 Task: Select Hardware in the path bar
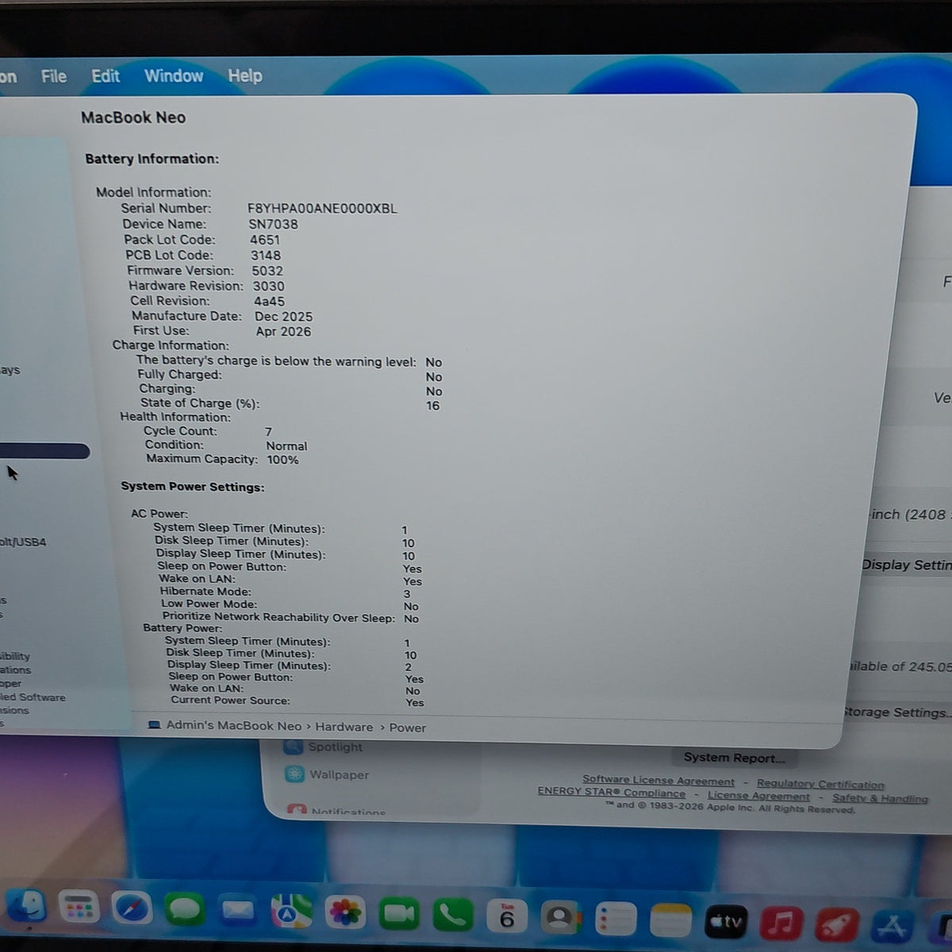pos(344,727)
